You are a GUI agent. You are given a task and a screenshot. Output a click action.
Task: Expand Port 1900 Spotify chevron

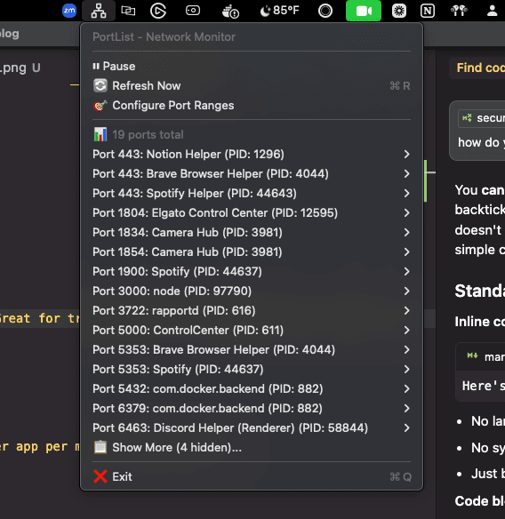point(406,271)
